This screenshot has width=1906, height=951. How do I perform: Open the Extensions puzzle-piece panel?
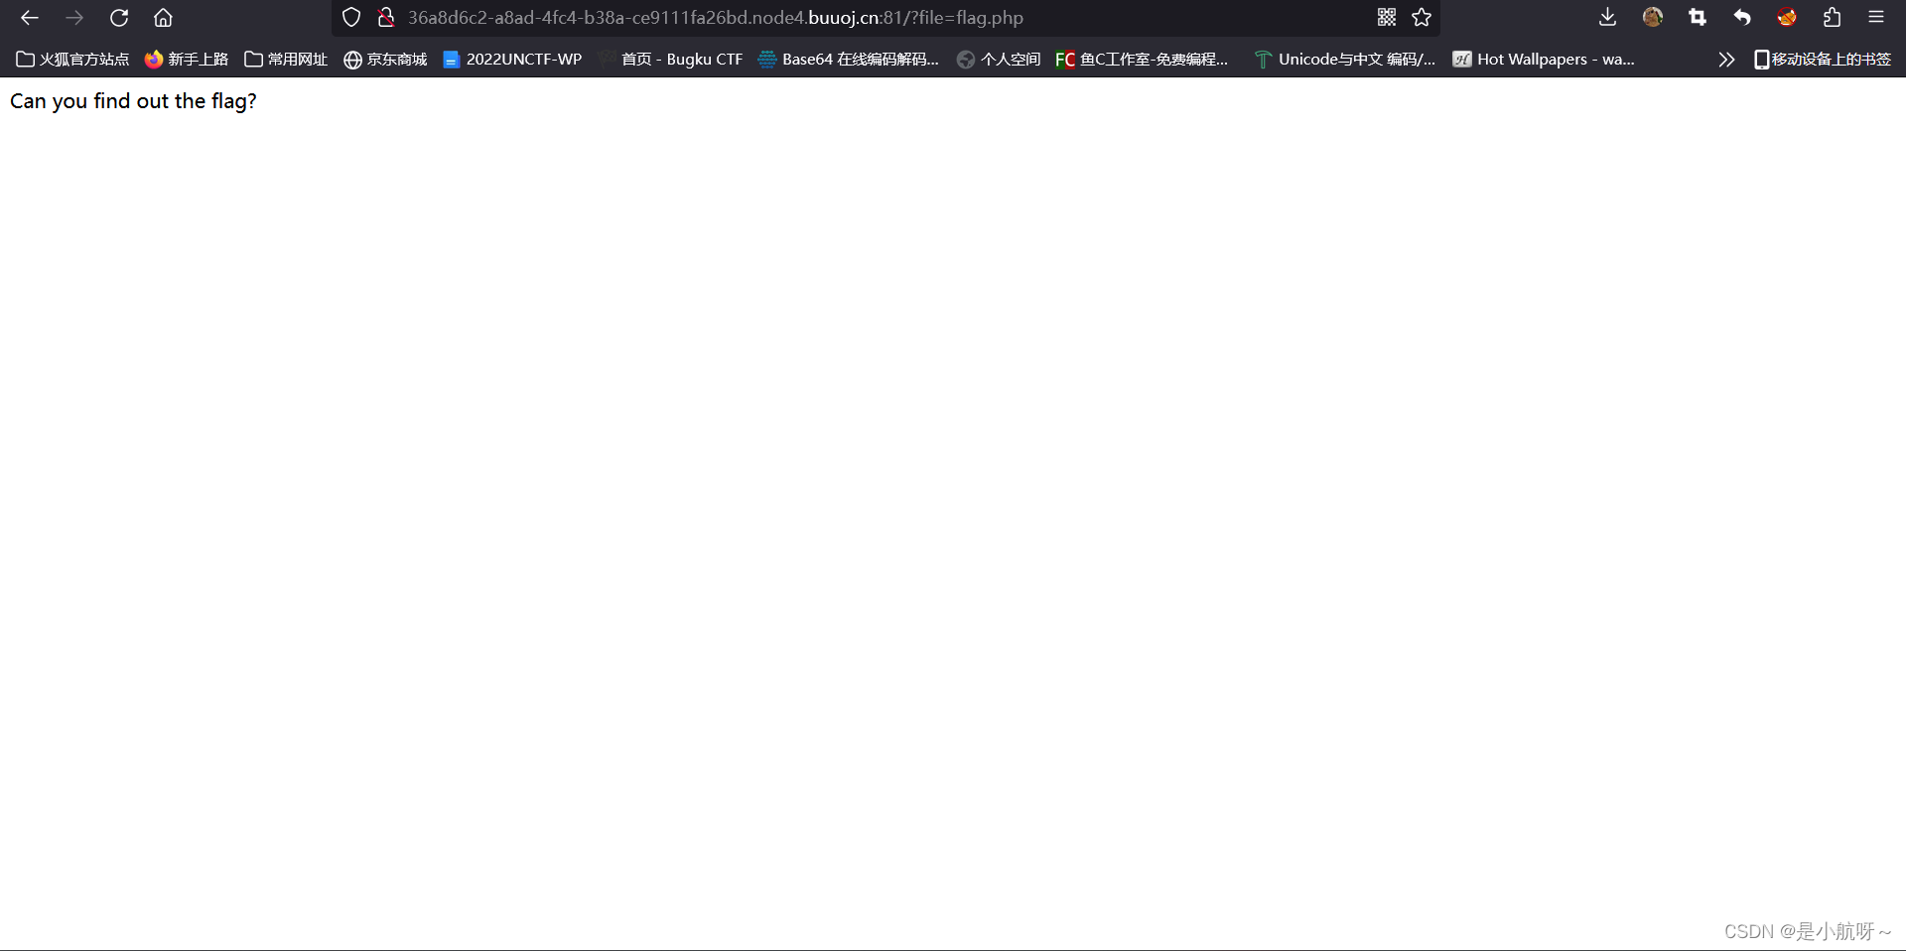pyautogui.click(x=1832, y=17)
